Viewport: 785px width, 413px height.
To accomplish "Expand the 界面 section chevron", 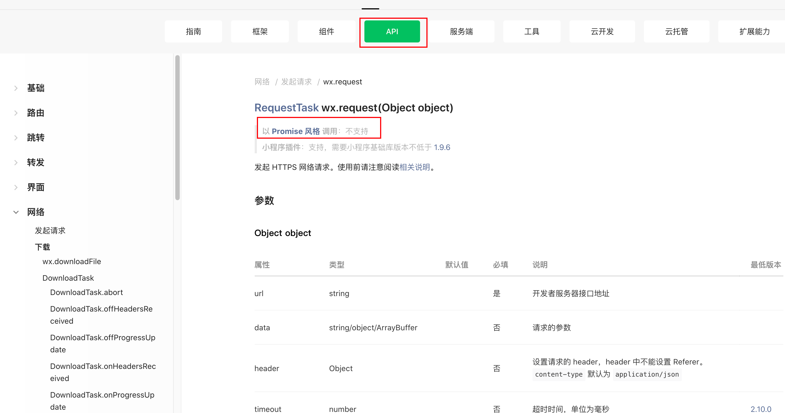I will (x=16, y=187).
